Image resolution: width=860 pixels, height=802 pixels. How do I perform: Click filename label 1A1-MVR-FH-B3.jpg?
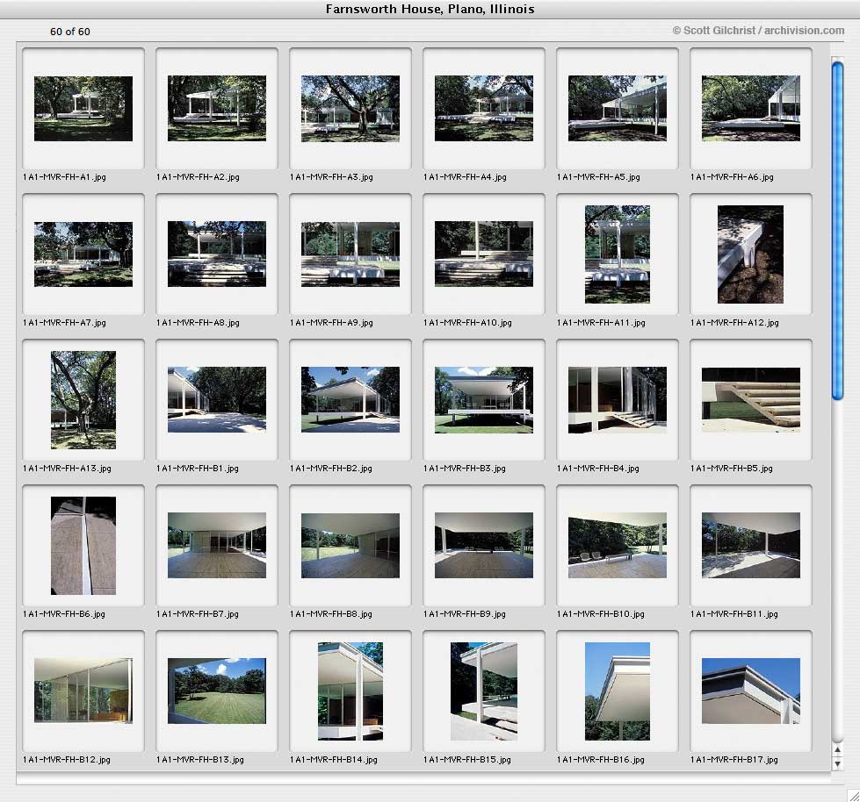(x=465, y=469)
